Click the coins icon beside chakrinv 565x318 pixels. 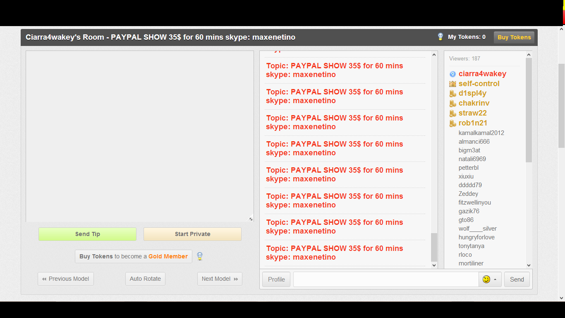[x=452, y=104]
